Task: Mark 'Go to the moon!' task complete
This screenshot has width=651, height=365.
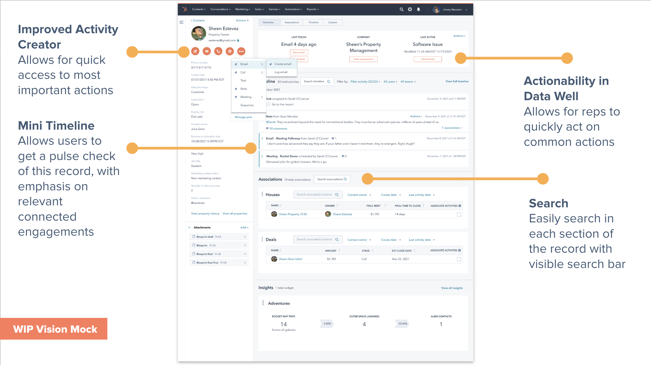Action: 268,105
